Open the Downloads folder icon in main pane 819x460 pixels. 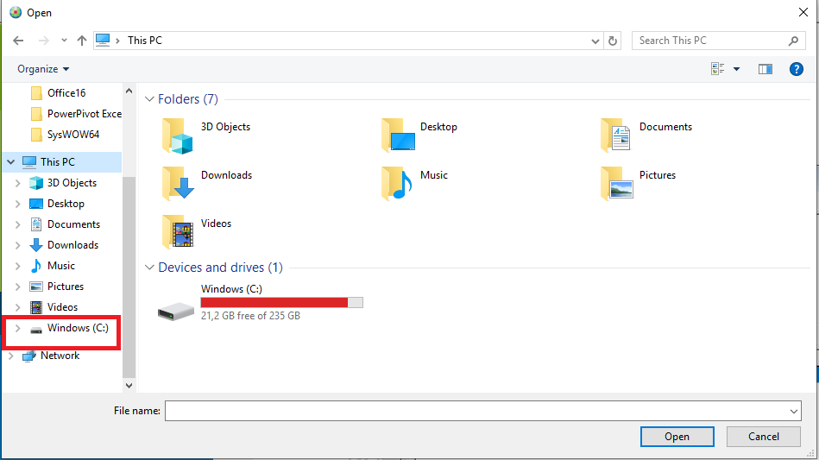178,183
